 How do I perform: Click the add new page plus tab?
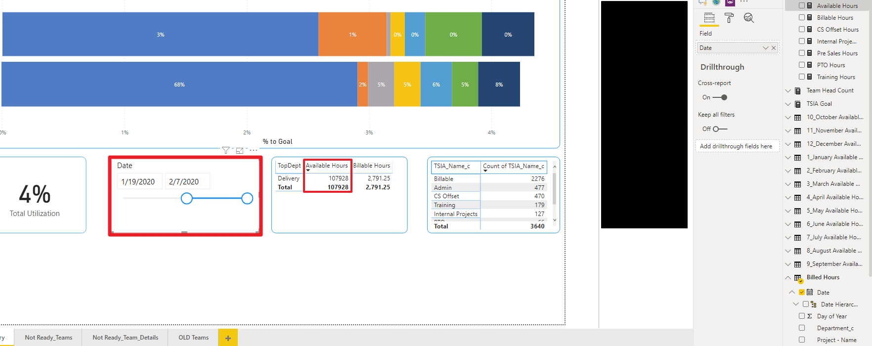(x=228, y=338)
